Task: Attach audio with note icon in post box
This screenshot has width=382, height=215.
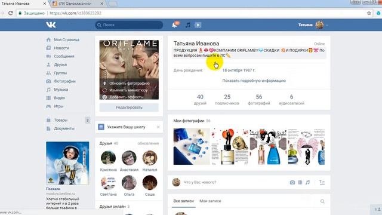Action: (x=308, y=182)
